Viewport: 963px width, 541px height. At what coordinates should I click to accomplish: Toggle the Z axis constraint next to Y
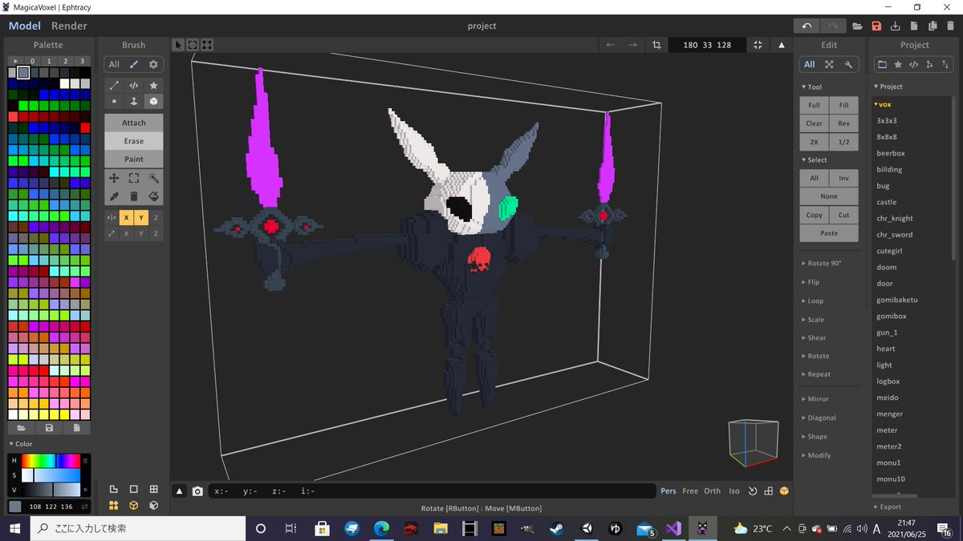pyautogui.click(x=156, y=217)
